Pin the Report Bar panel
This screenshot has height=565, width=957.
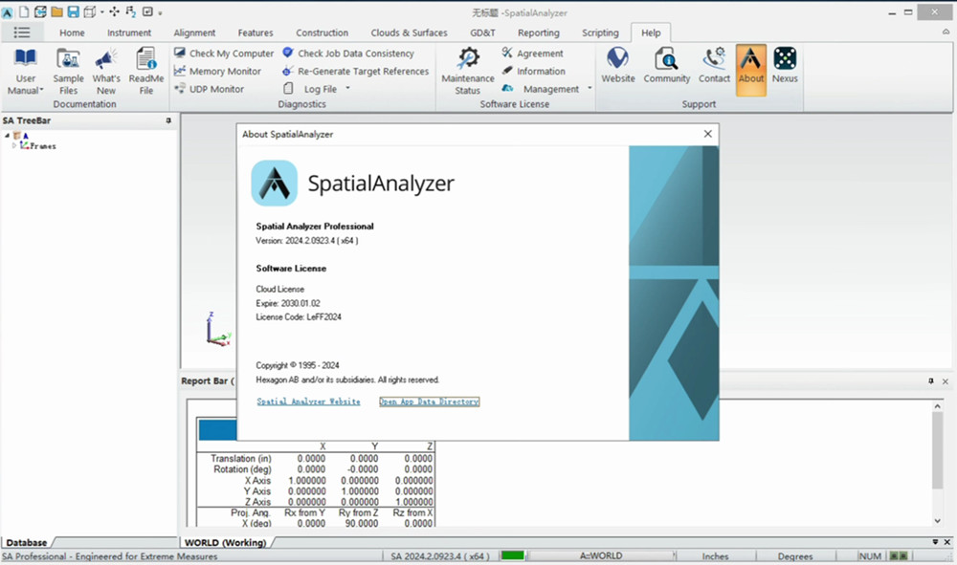pyautogui.click(x=931, y=380)
